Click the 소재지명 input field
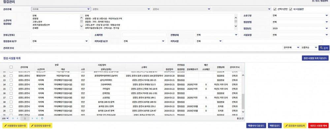330x129 pixels. 145,35
